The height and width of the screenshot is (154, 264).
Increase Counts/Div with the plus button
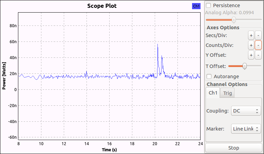(x=251, y=45)
